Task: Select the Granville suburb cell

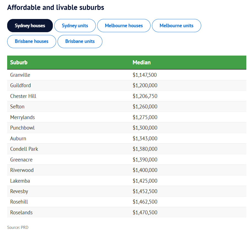Action: pyautogui.click(x=20, y=75)
